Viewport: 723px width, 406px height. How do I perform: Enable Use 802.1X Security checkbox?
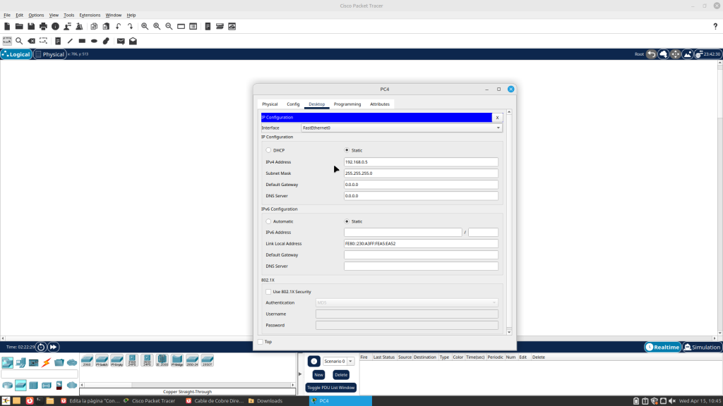point(268,291)
